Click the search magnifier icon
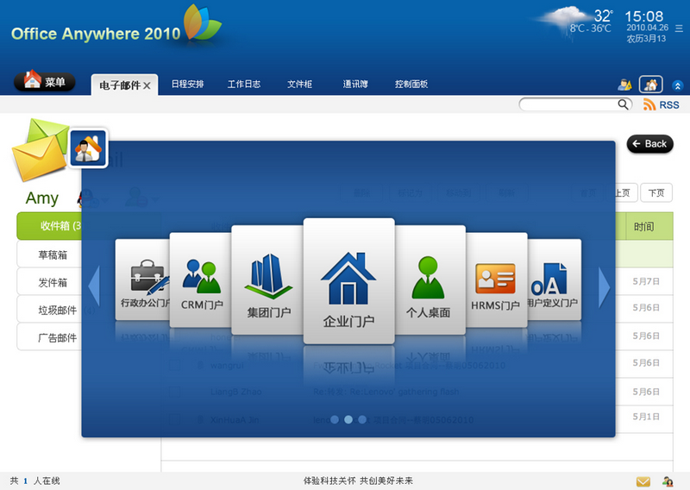Screen dimensions: 690x490 point(623,104)
